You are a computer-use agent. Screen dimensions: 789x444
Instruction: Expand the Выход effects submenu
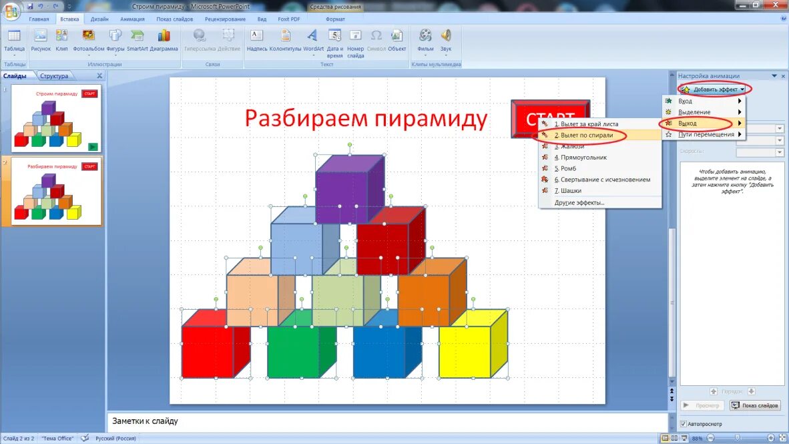coord(704,123)
